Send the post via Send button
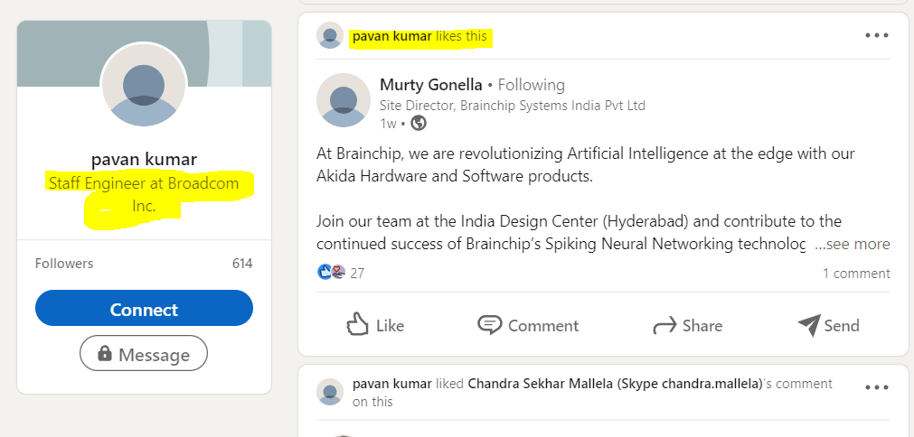914x437 pixels. click(x=828, y=325)
